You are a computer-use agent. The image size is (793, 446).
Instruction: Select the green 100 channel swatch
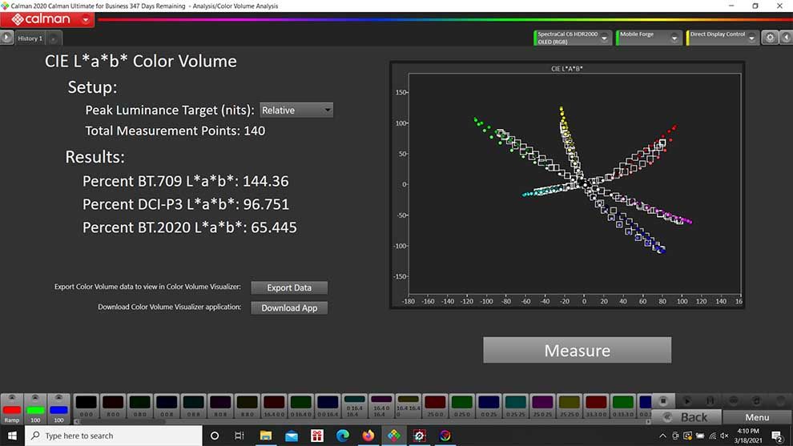tap(35, 409)
